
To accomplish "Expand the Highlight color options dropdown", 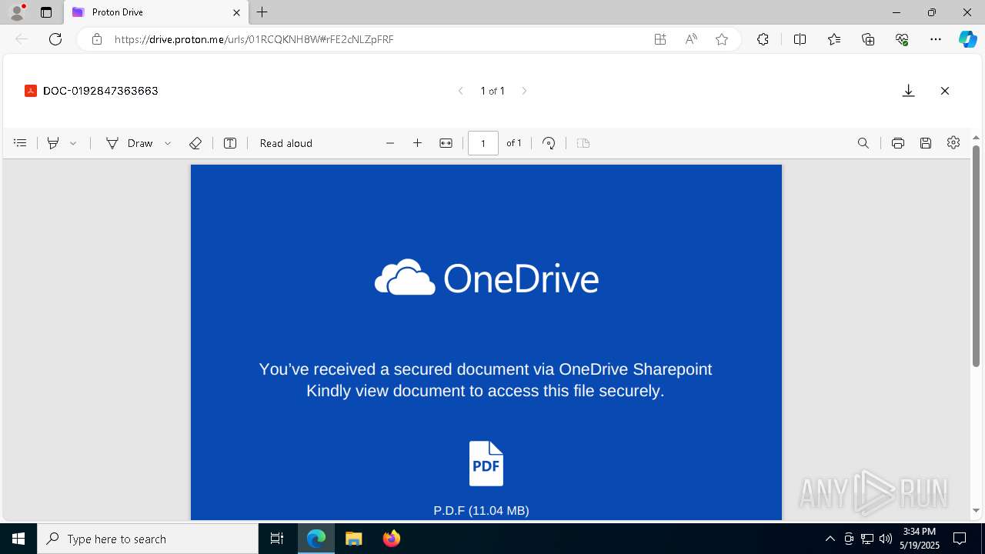I will (73, 143).
